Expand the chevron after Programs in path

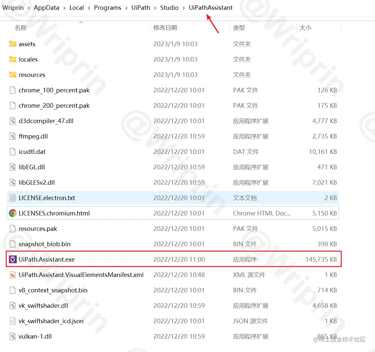click(x=126, y=8)
